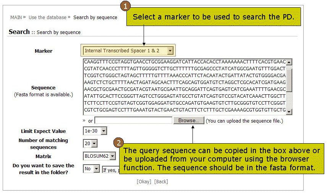This screenshot has width=330, height=194.
Task: Click the 'Select a marker' yellow callout note
Action: point(216,18)
